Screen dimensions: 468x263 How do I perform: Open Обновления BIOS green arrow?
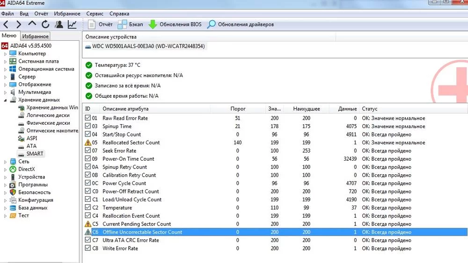pos(153,24)
